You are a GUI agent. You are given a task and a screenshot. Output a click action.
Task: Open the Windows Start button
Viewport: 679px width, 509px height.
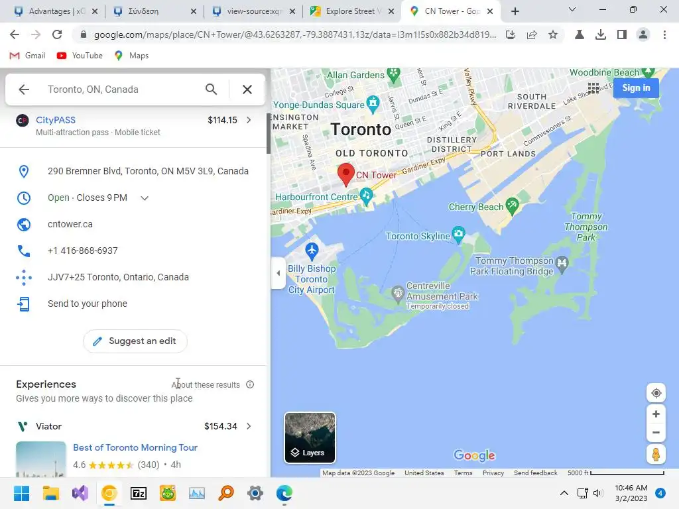pos(22,493)
